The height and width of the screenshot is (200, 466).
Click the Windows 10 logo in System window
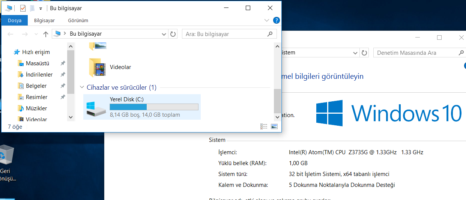point(389,113)
